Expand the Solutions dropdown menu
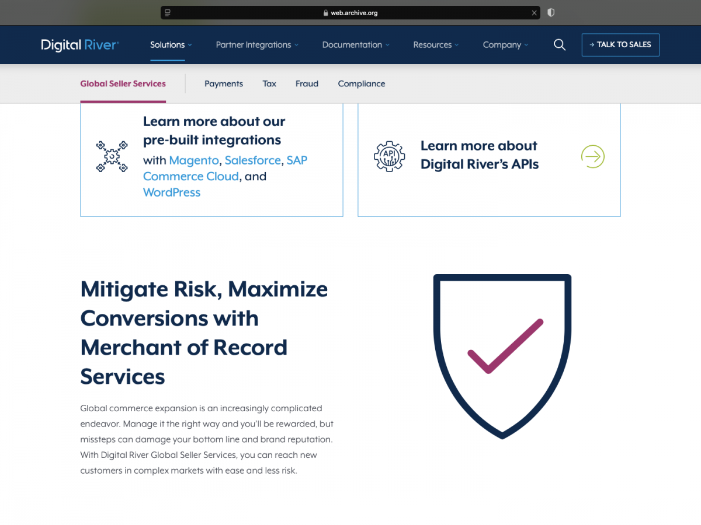 pos(171,45)
